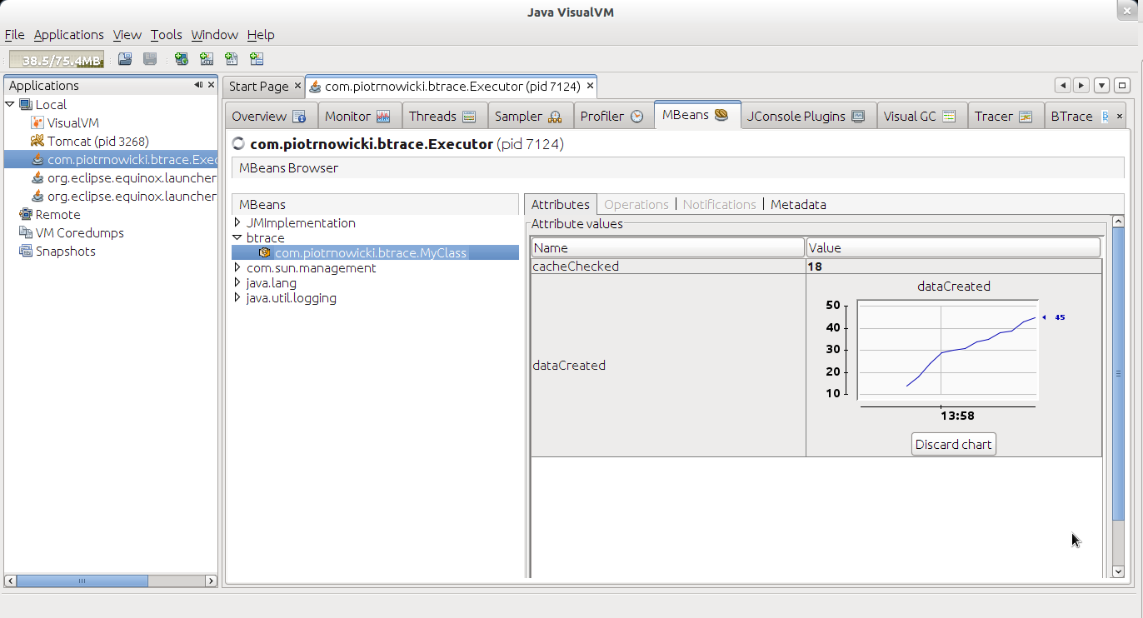This screenshot has width=1143, height=618.
Task: Click the Name column header
Action: [x=668, y=247]
